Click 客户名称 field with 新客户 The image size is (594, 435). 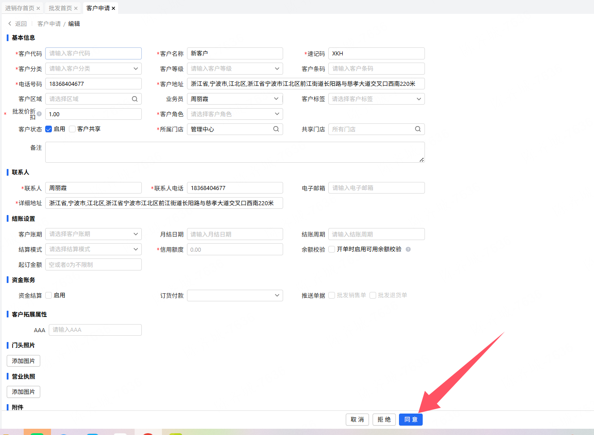(235, 53)
